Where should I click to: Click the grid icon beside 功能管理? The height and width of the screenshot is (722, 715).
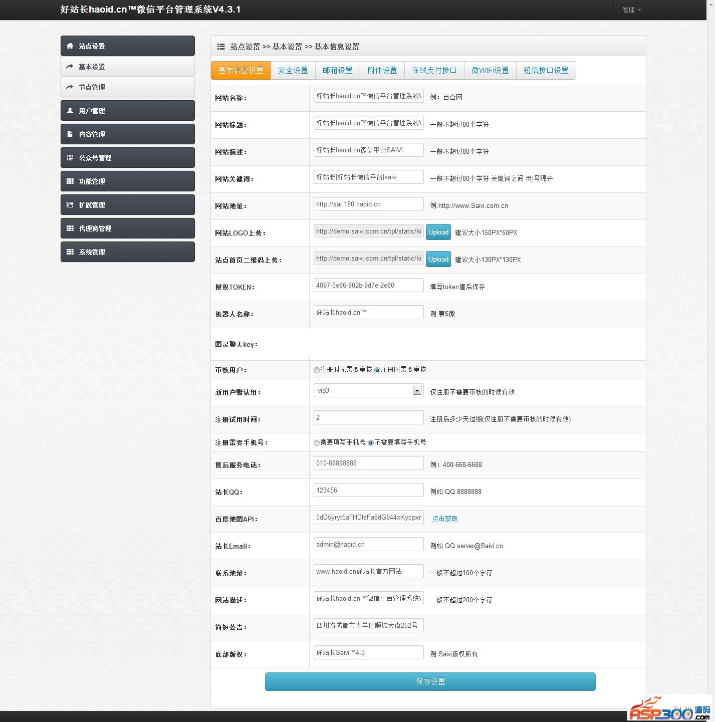[x=70, y=181]
